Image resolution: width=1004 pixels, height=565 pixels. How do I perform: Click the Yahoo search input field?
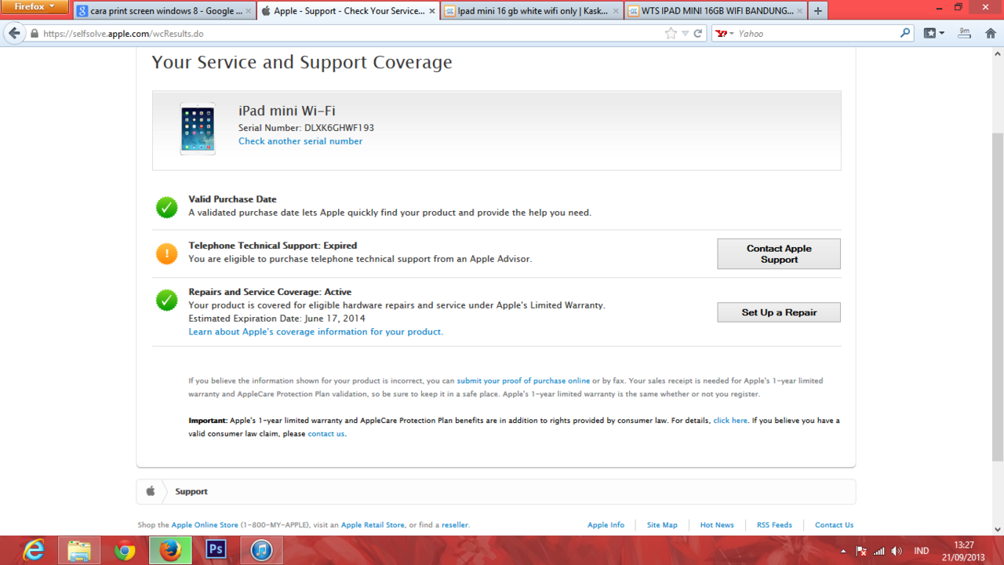[816, 34]
